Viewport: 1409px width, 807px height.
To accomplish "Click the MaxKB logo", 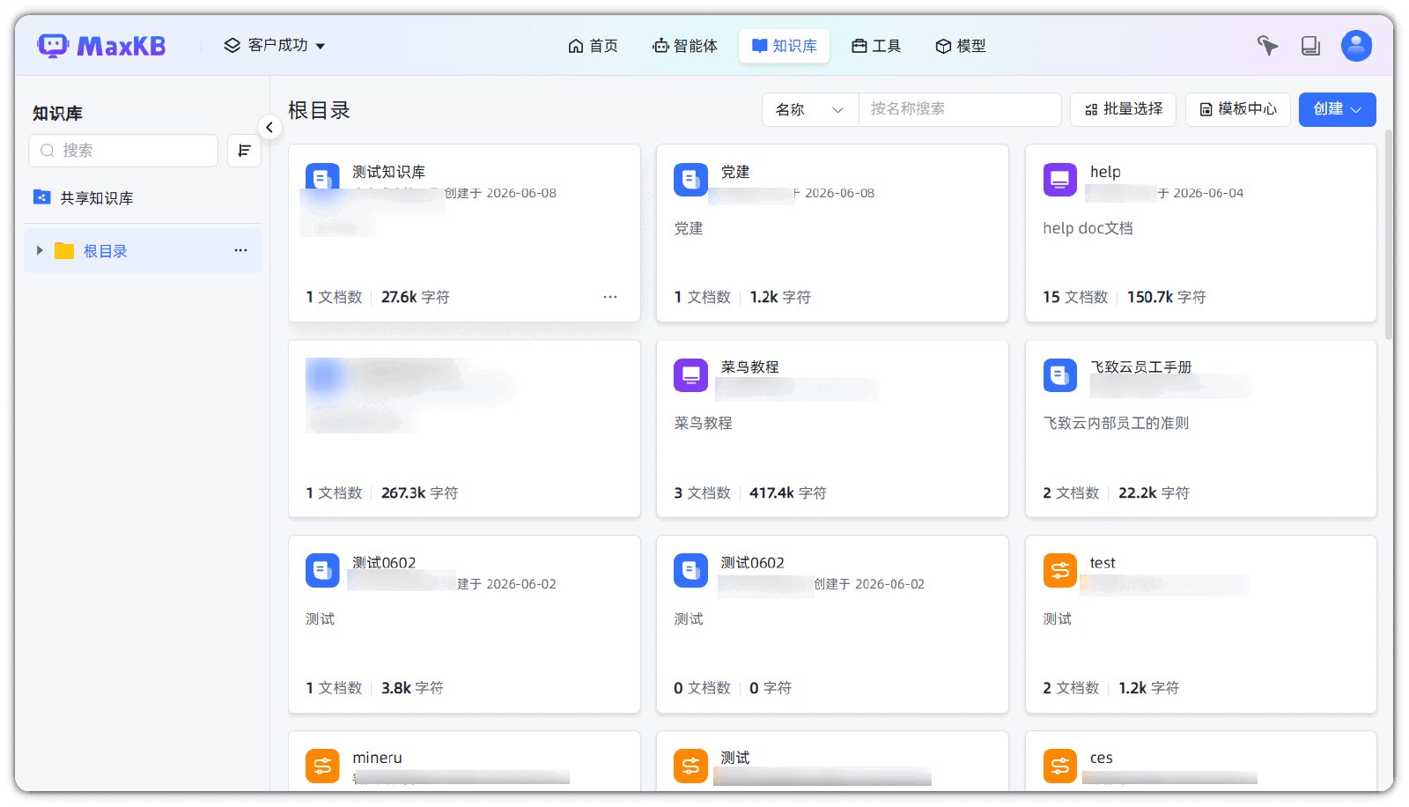I will (x=101, y=46).
